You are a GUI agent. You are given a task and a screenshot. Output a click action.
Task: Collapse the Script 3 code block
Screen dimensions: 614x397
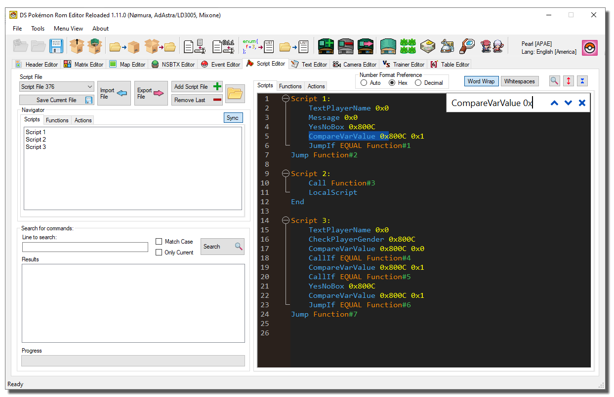click(x=285, y=220)
